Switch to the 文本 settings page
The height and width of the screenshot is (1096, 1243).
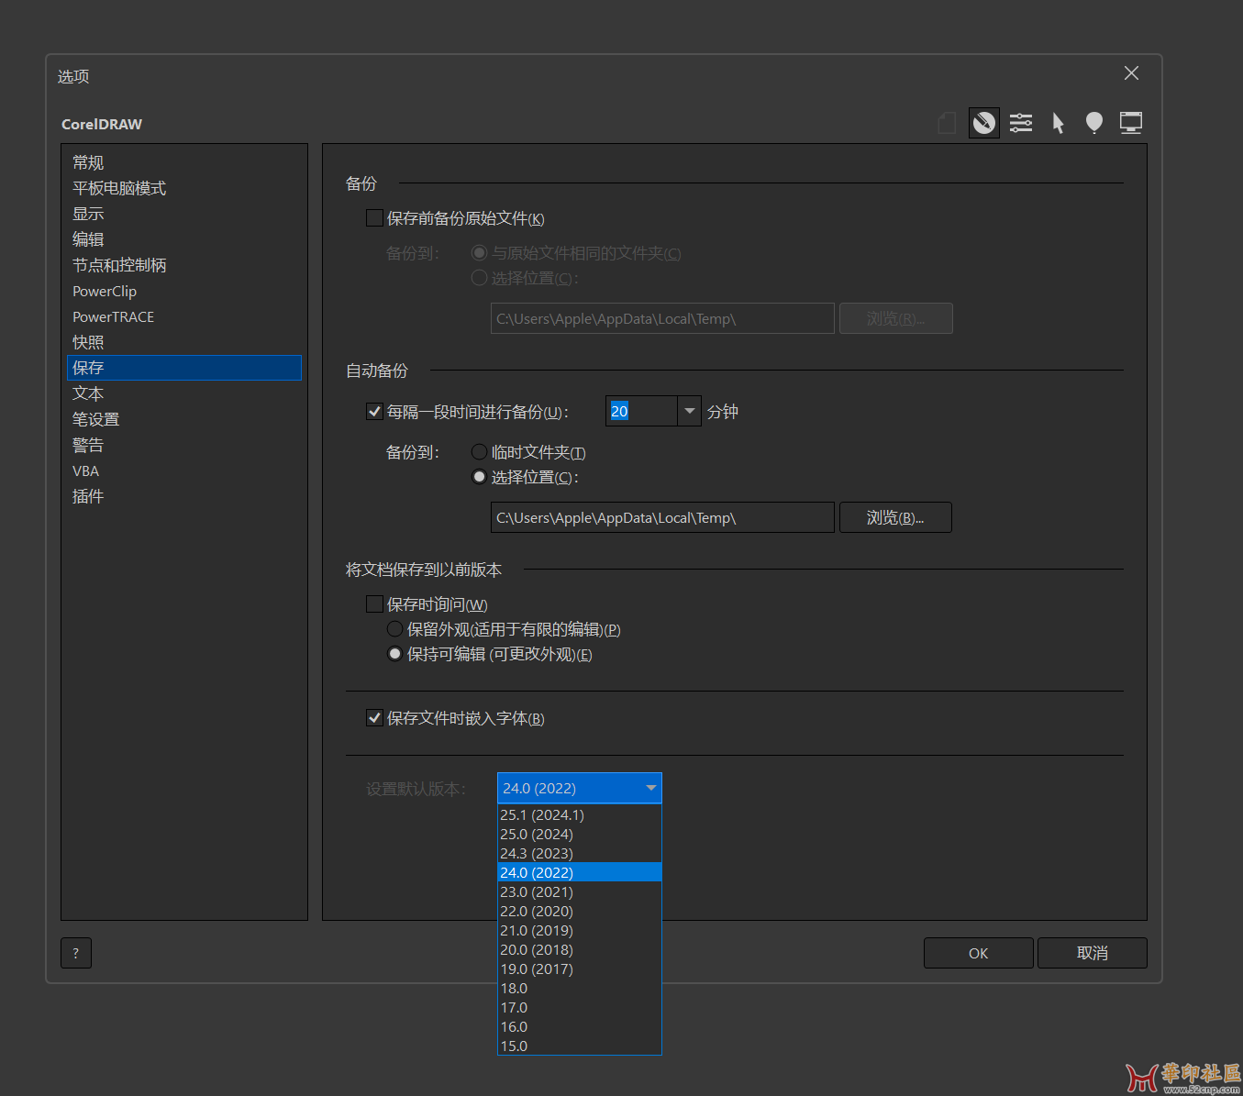pos(184,393)
